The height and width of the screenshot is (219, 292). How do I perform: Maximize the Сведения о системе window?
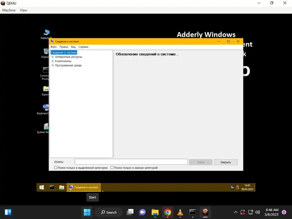click(228, 41)
